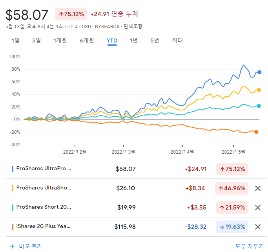Open iShares 20 Plus Yea... row name

click(x=44, y=226)
